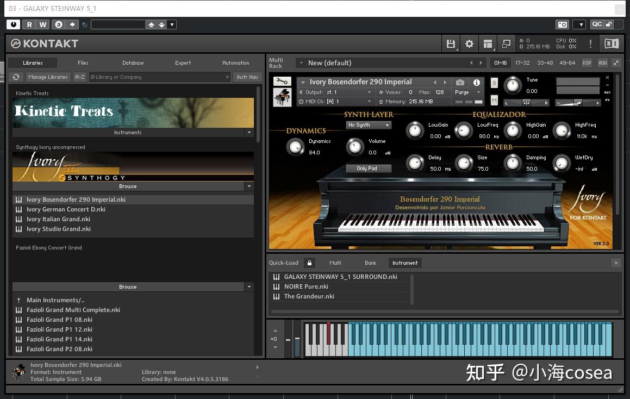
Task: Click the camera snapshot icon
Action: pyautogui.click(x=460, y=83)
